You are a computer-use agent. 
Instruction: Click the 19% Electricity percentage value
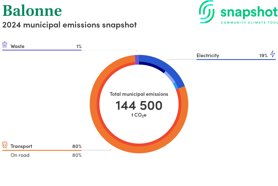pyautogui.click(x=263, y=56)
